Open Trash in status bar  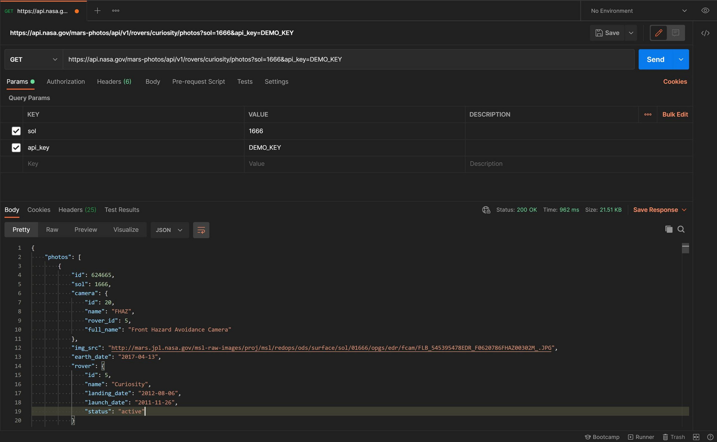674,437
